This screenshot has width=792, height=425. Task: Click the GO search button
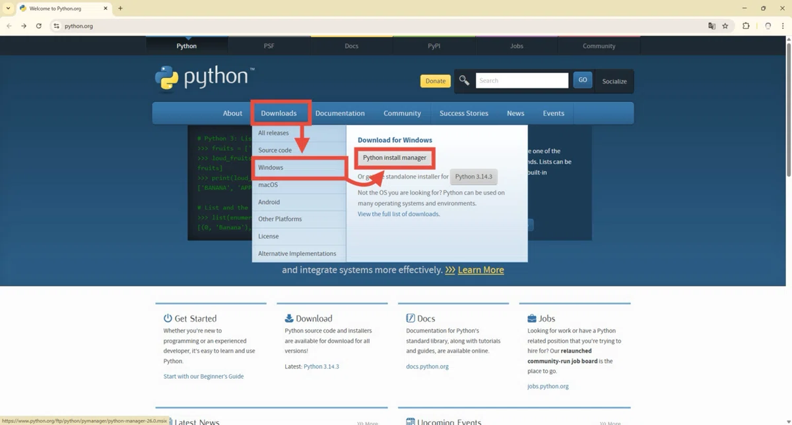(582, 80)
